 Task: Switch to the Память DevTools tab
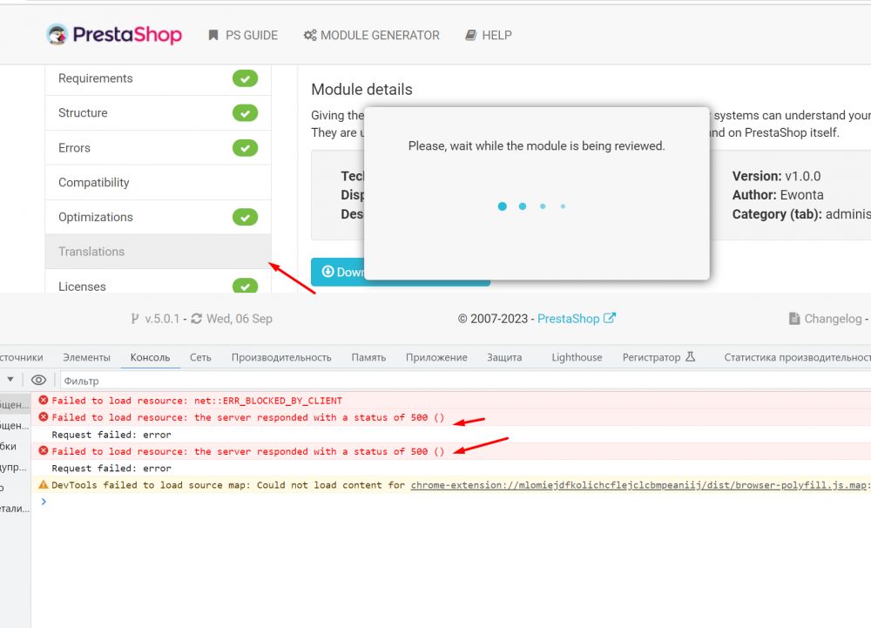click(x=368, y=358)
